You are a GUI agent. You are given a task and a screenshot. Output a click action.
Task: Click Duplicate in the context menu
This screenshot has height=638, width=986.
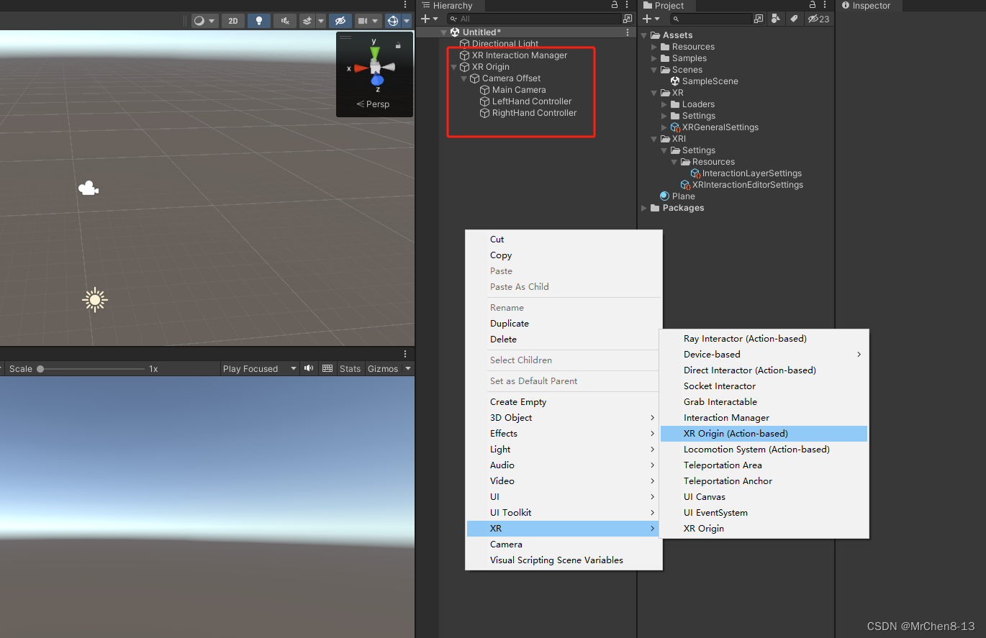coord(510,323)
